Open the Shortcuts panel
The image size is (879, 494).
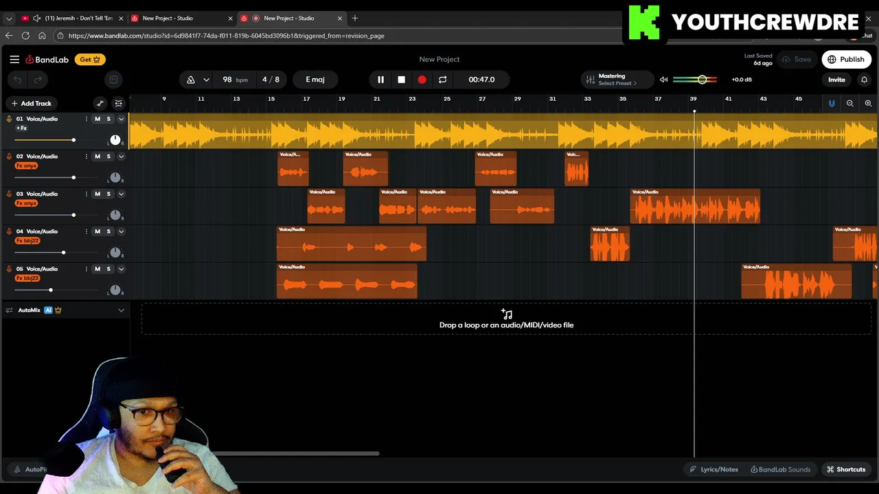[x=846, y=469]
